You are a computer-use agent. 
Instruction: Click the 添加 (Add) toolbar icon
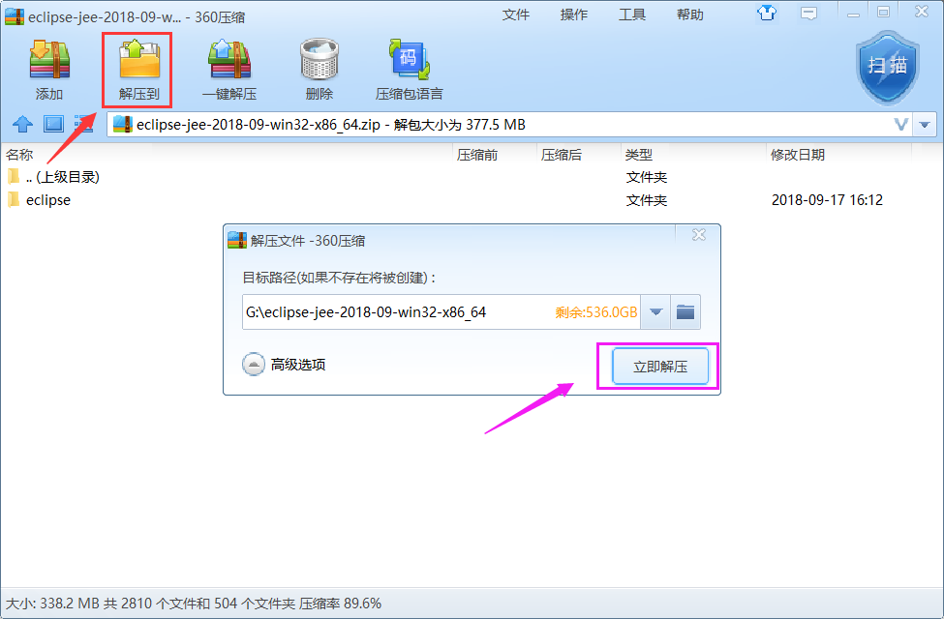(x=49, y=70)
